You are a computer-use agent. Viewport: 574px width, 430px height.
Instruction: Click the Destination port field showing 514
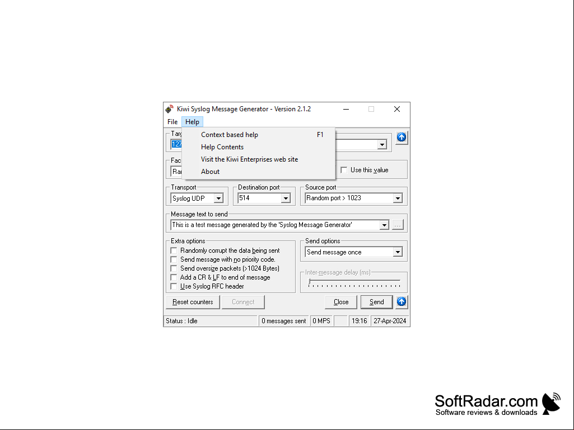tap(259, 198)
